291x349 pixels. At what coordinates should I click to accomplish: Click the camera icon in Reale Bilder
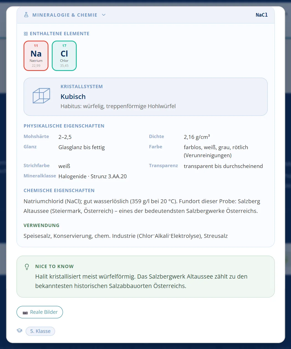click(x=25, y=312)
